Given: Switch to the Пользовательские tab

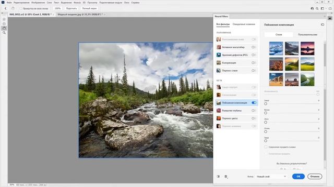Looking at the screenshot, I should point(307,35).
